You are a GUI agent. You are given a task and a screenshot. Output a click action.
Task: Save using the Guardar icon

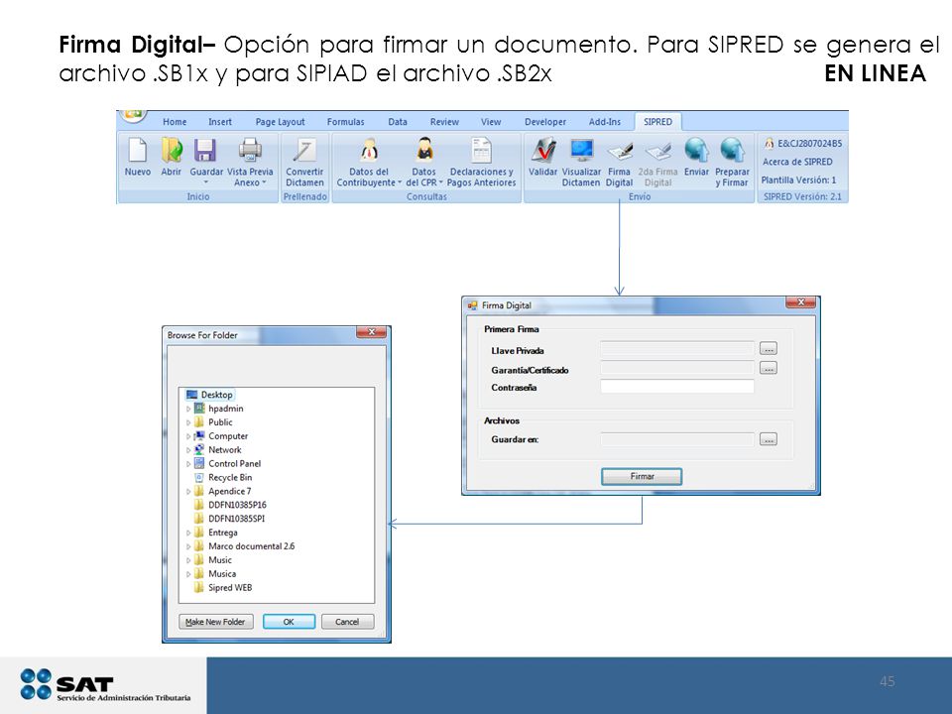click(x=205, y=151)
